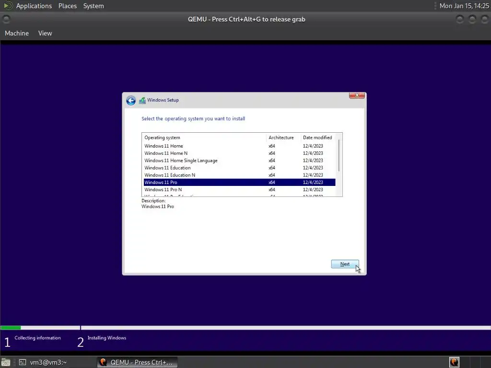Open the QEMU Machine menu
This screenshot has width=491, height=368.
click(17, 33)
